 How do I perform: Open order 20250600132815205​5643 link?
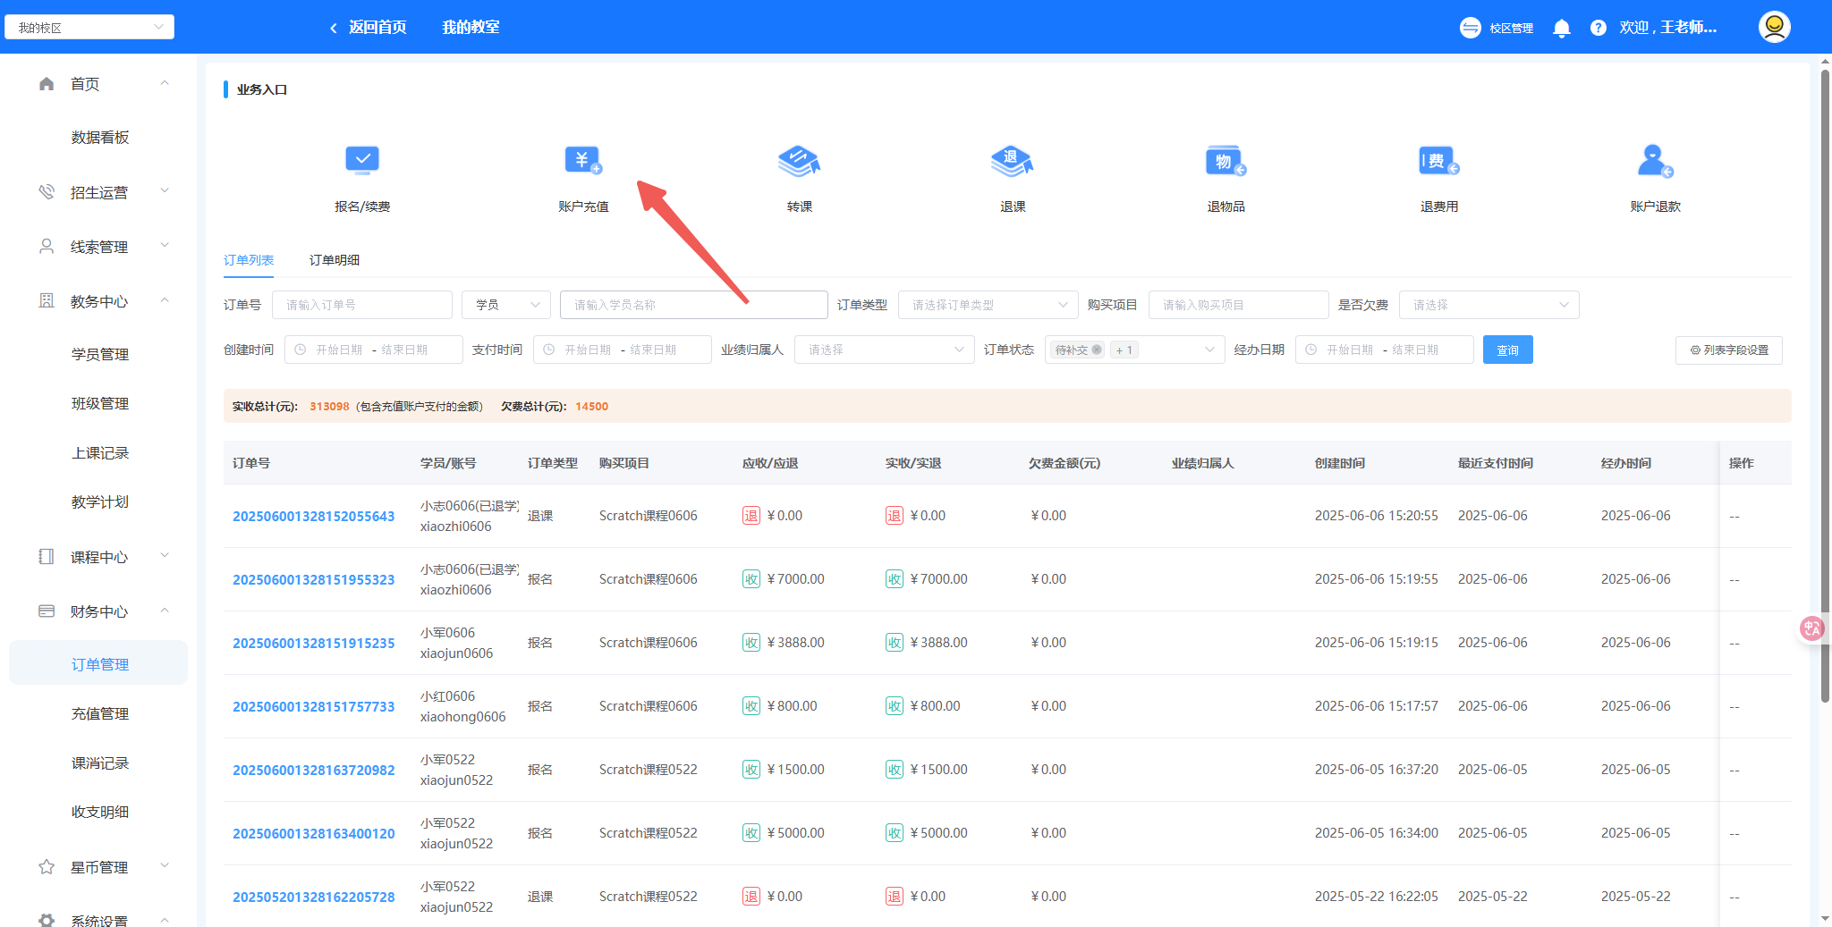point(313,517)
